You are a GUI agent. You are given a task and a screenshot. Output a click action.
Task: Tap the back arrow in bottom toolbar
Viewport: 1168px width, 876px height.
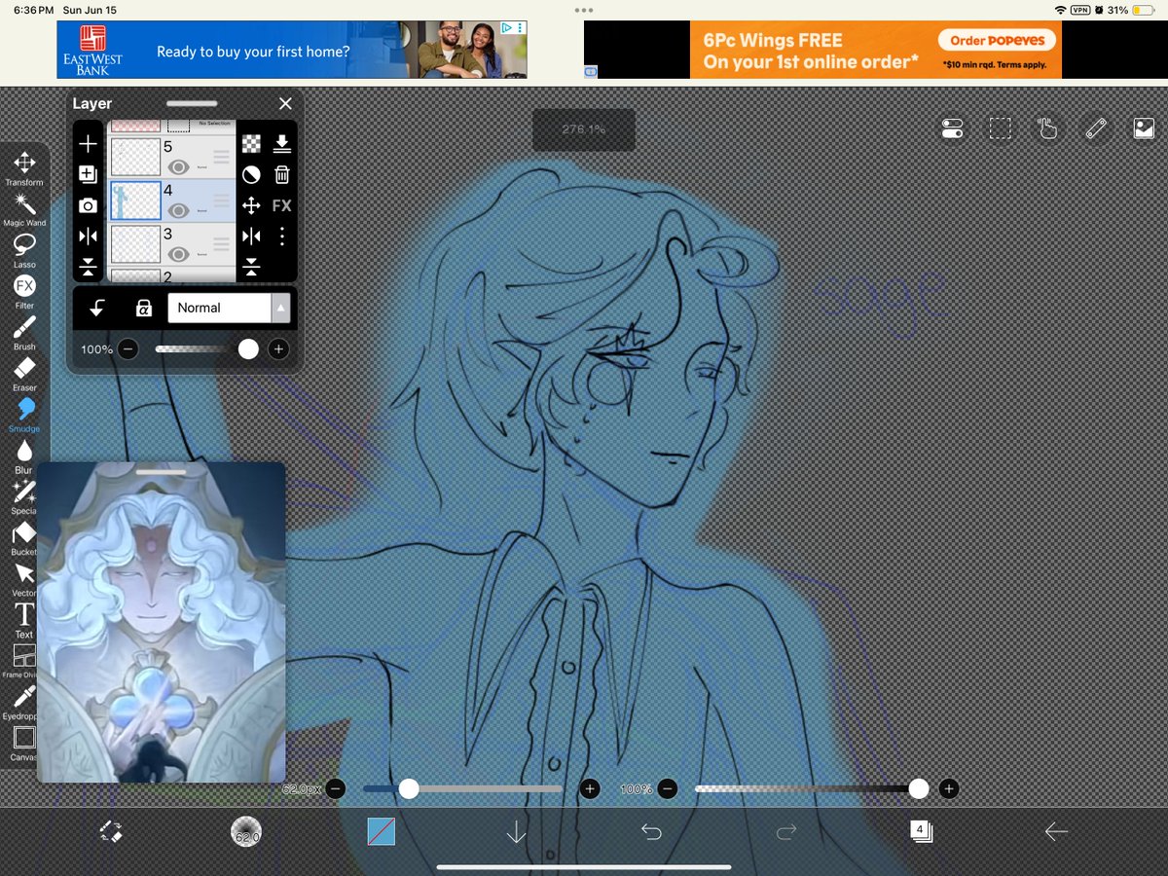[1056, 831]
